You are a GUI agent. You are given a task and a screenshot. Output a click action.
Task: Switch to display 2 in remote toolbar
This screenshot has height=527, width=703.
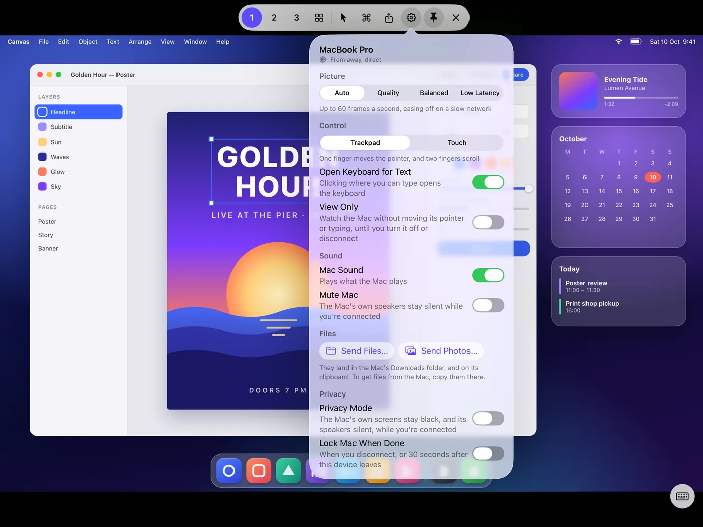pos(274,18)
